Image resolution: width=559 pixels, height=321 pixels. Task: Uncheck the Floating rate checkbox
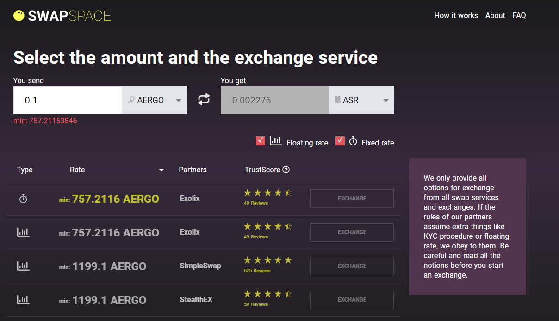261,141
